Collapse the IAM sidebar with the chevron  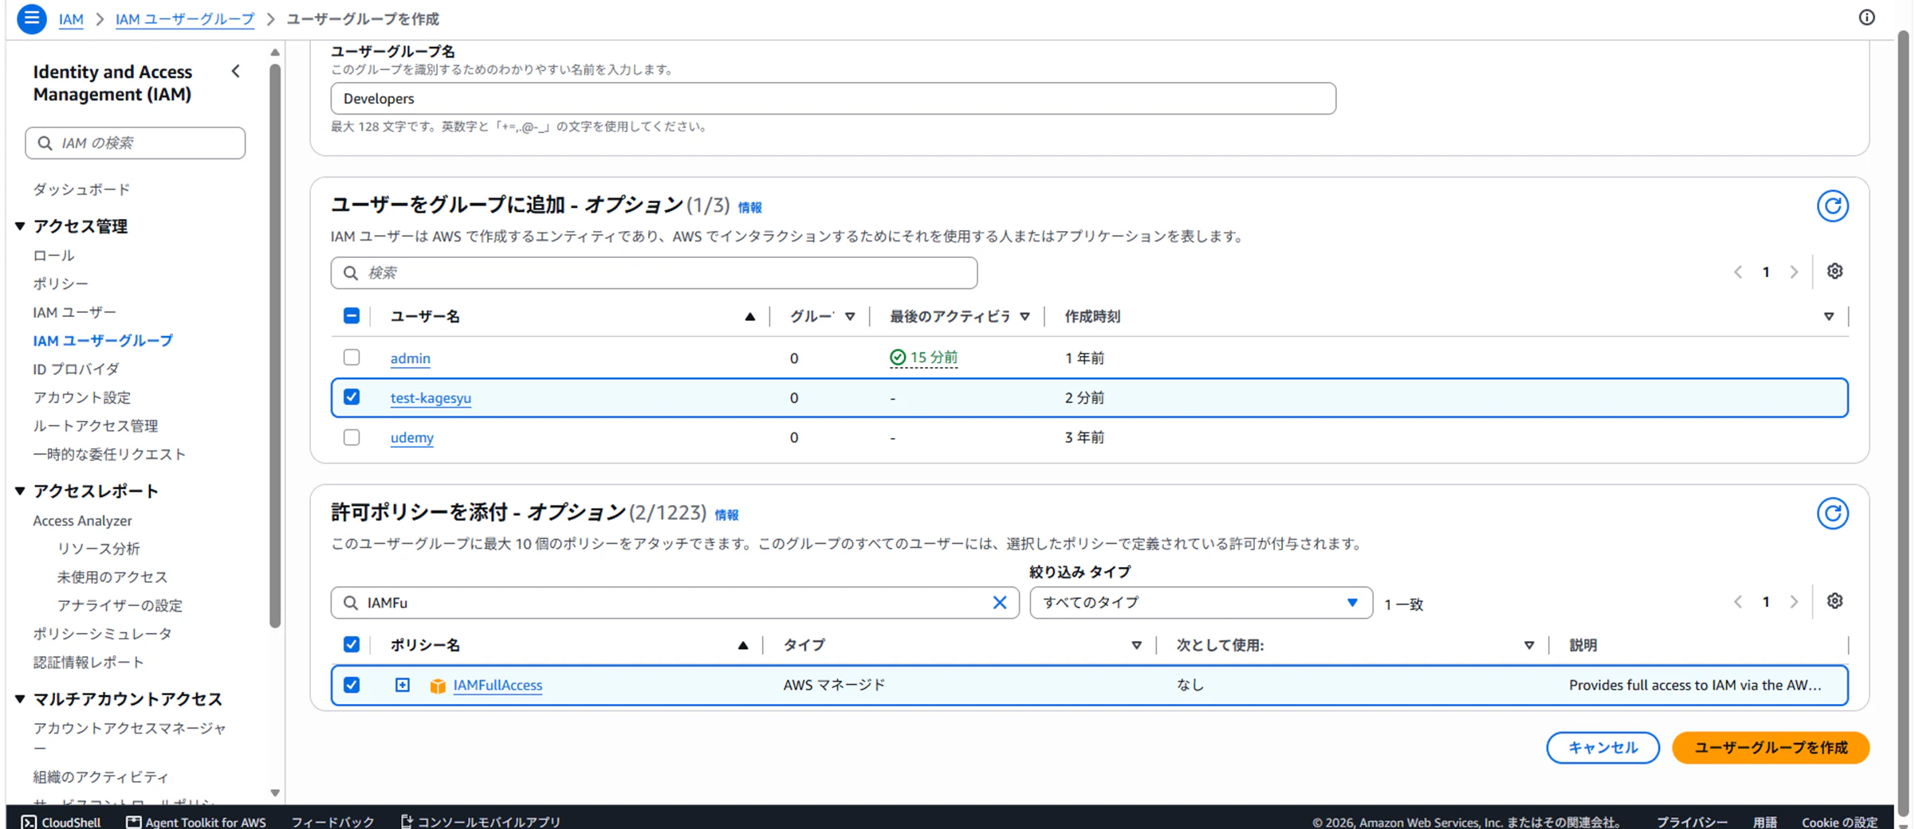[x=236, y=72]
